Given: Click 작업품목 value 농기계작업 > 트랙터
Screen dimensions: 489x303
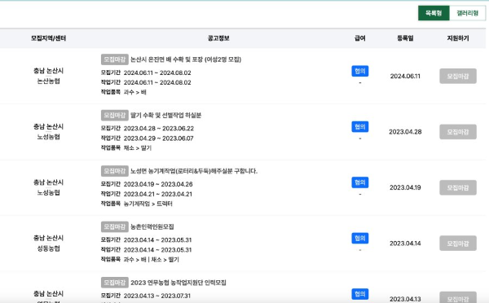Looking at the screenshot, I should tap(148, 204).
